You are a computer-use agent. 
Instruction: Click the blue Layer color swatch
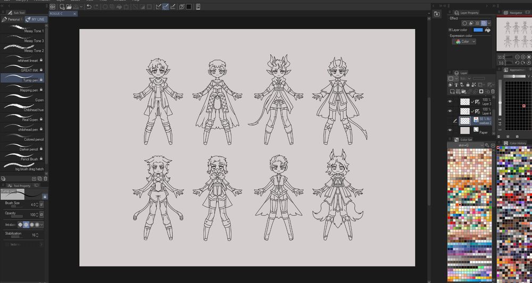(x=478, y=30)
